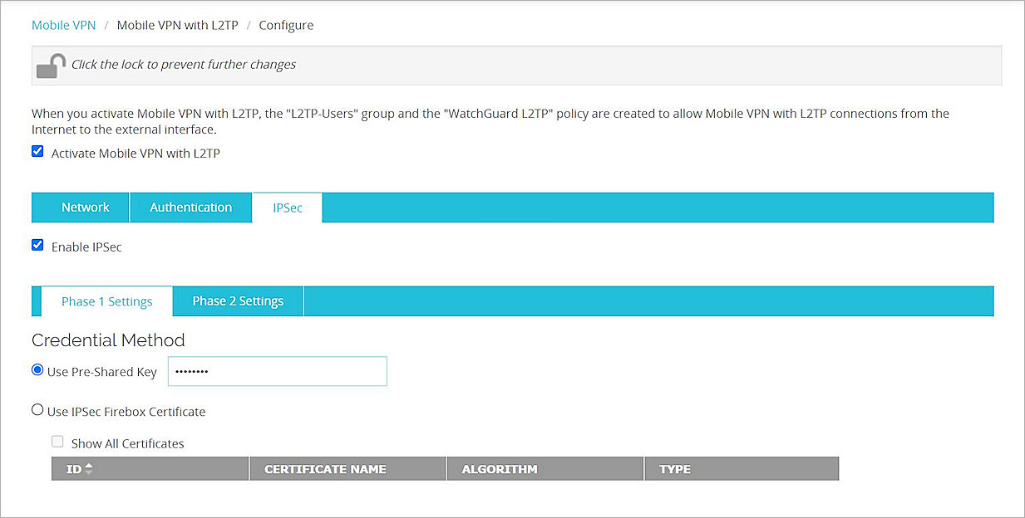Uncheck Activate Mobile VPN with L2TP
This screenshot has height=518, width=1025.
tap(37, 151)
